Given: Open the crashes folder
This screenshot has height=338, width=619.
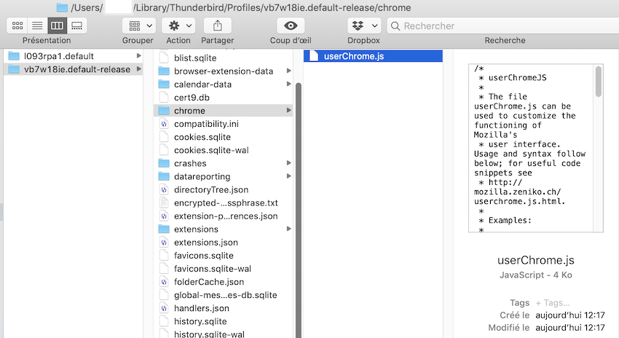Looking at the screenshot, I should pyautogui.click(x=189, y=163).
